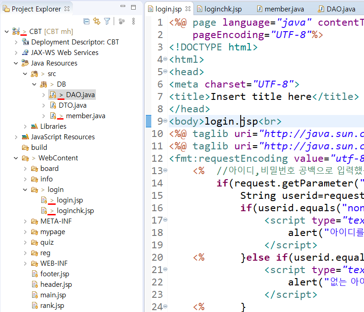Screen dimensions: 364x312
Task: Click the loginchk.jsp file icon in tree
Action: [44, 211]
